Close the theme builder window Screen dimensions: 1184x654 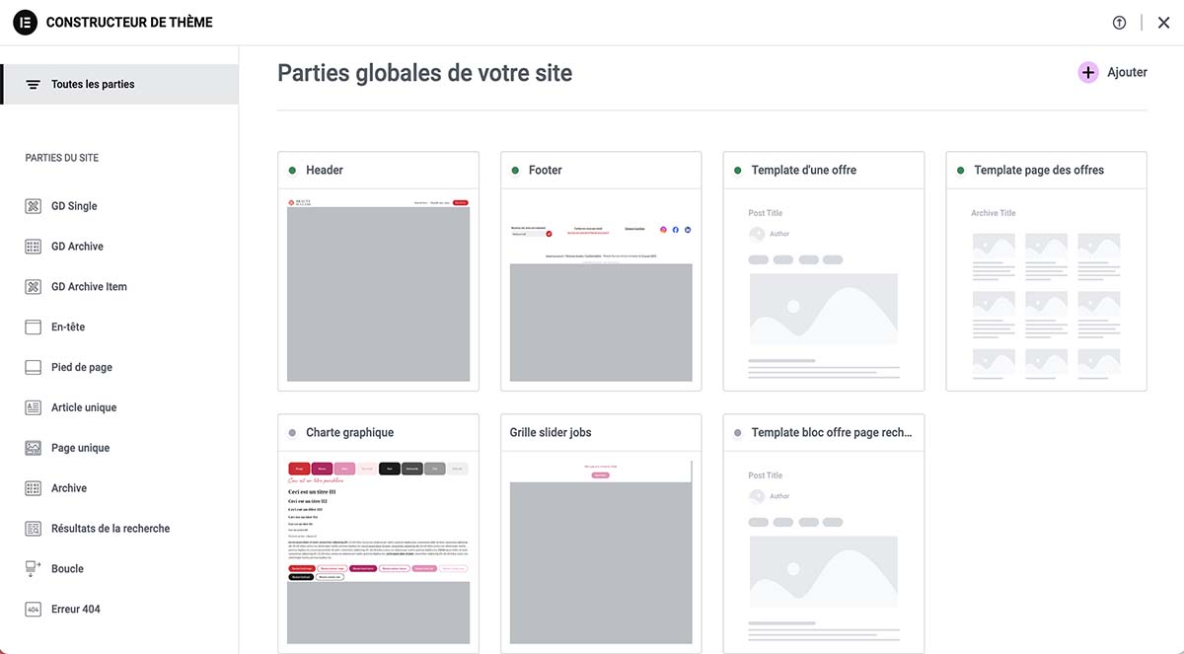pyautogui.click(x=1163, y=23)
